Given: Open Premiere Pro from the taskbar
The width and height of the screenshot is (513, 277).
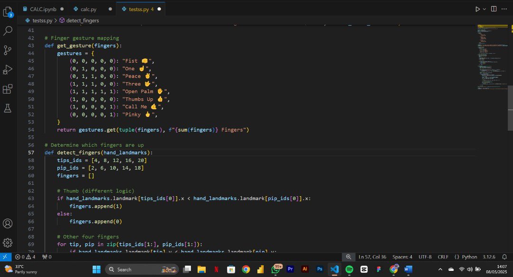Looking at the screenshot, I should [x=290, y=269].
